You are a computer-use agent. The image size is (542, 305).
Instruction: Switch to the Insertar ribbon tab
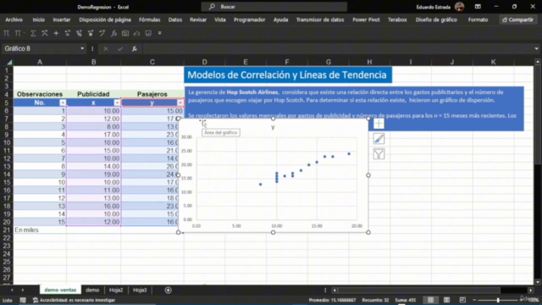click(x=62, y=19)
